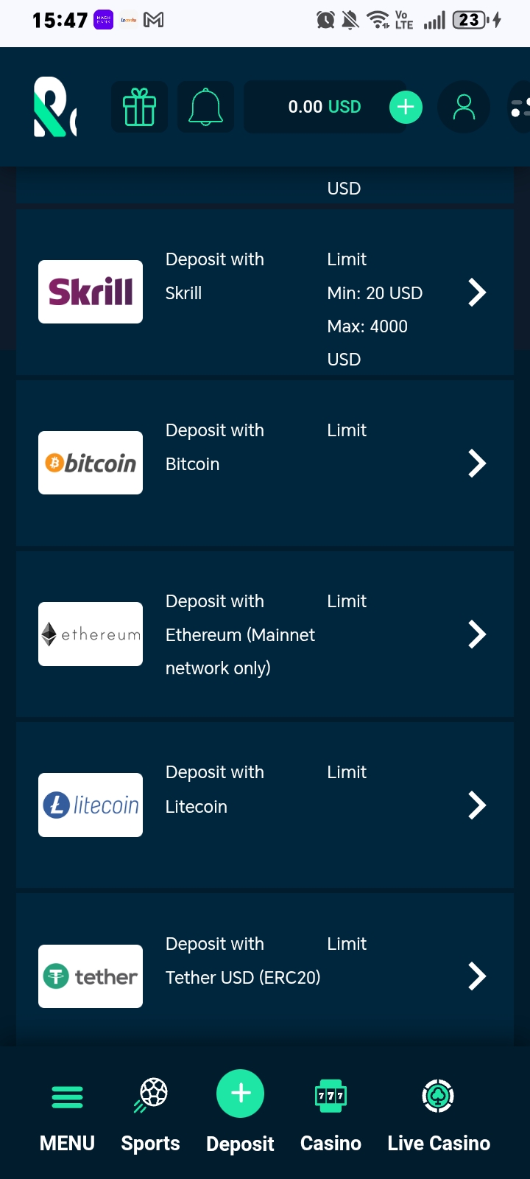The image size is (530, 1179).
Task: Select the Skrill logo thumbnail
Action: click(x=91, y=292)
